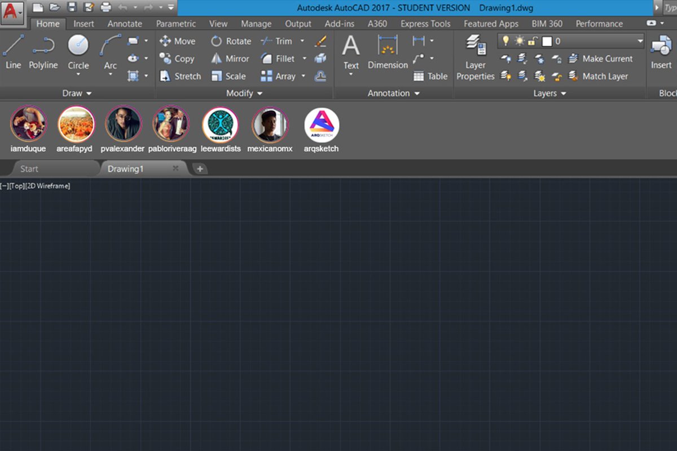Open the Fillet dropdown arrow
This screenshot has width=677, height=451.
[x=305, y=59]
